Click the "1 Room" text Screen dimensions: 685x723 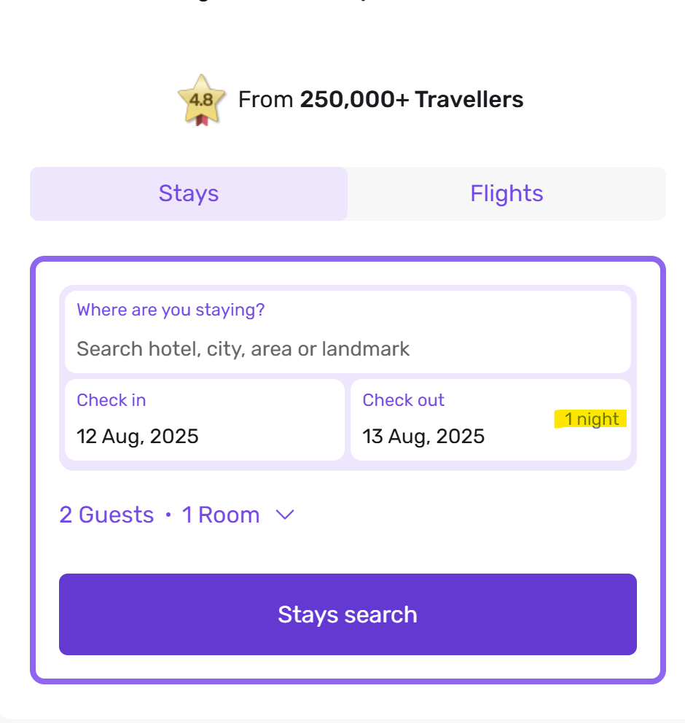pyautogui.click(x=221, y=515)
